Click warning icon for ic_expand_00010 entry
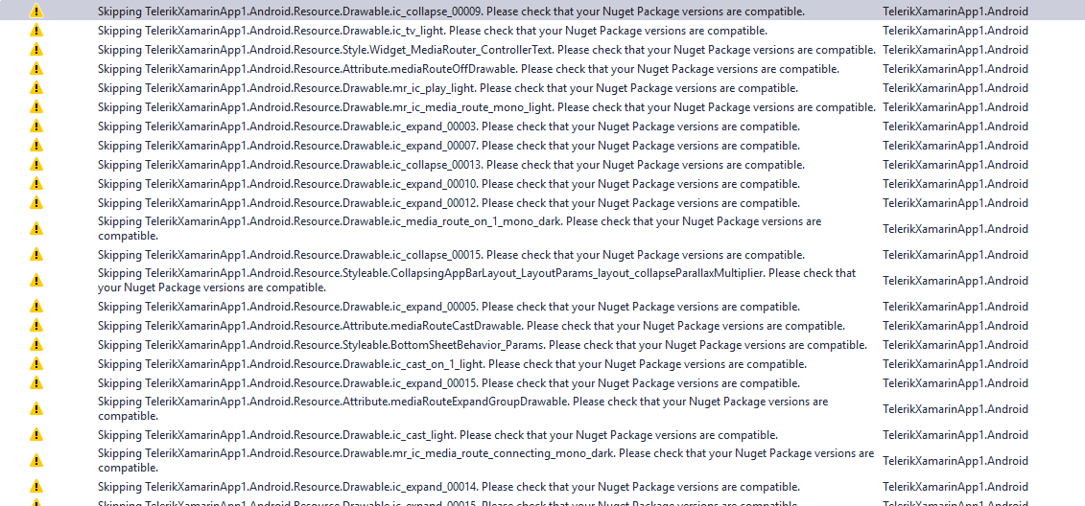 click(36, 184)
